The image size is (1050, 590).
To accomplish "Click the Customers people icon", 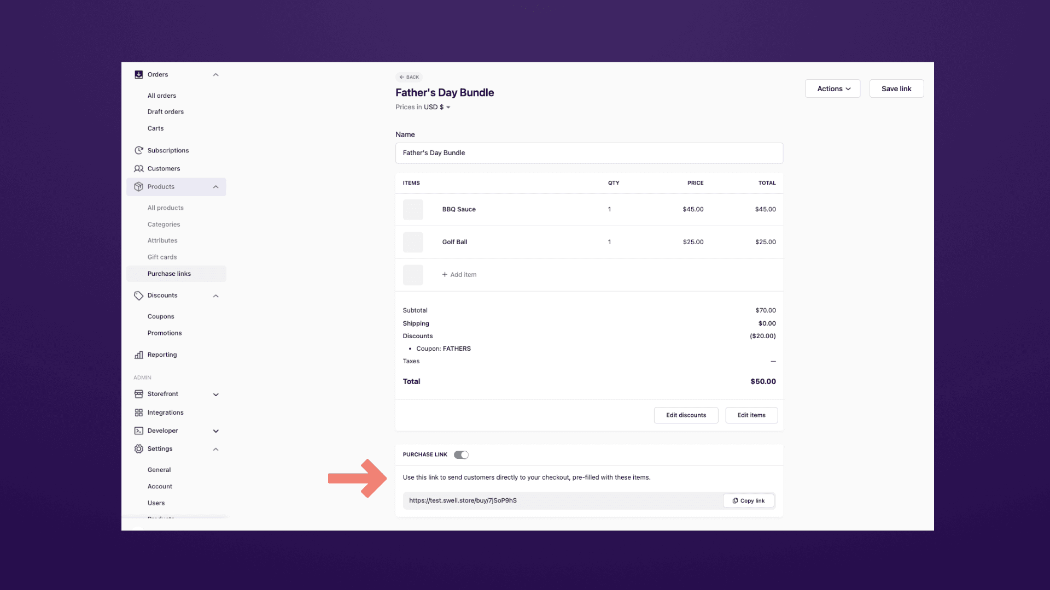I will 139,169.
